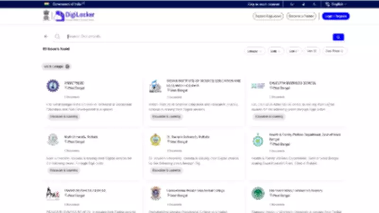Open PRAXIS BUSINESS SCHOOL issuer title
This screenshot has width=379, height=213.
[x=85, y=191]
